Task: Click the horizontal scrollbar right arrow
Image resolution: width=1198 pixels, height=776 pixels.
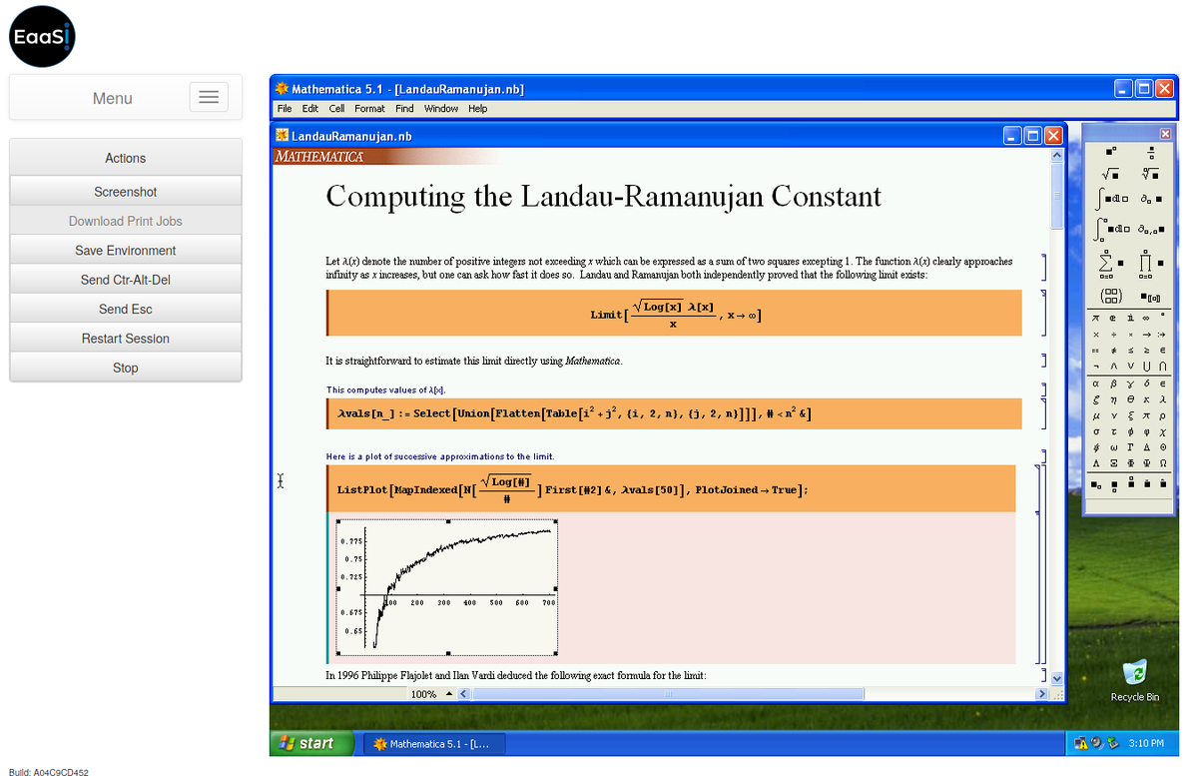Action: coord(1042,694)
